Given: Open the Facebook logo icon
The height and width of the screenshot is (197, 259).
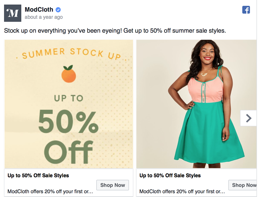Looking at the screenshot, I should click(x=246, y=10).
